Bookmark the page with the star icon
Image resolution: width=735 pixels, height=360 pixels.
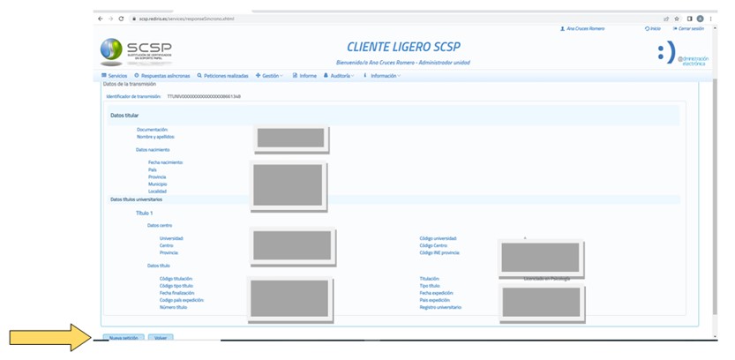pyautogui.click(x=677, y=19)
